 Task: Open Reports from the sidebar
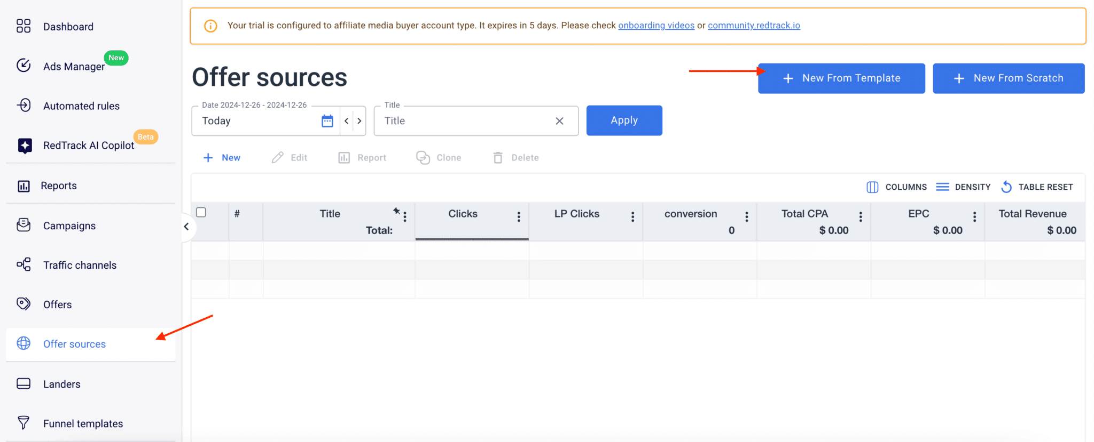click(59, 186)
